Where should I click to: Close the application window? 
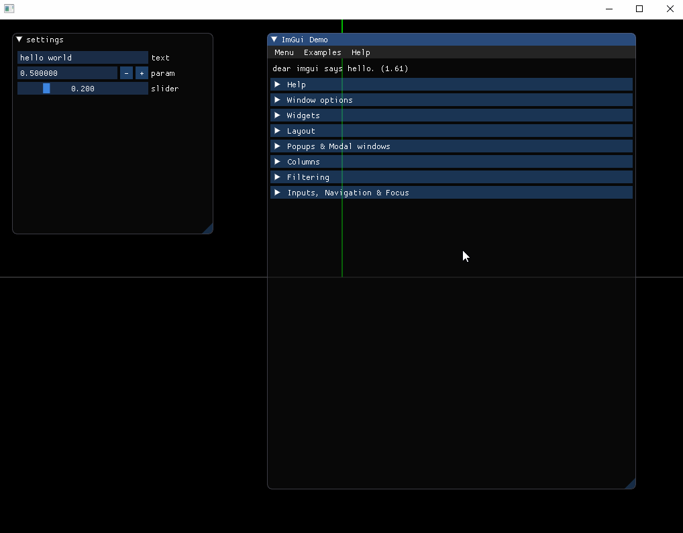pyautogui.click(x=670, y=9)
